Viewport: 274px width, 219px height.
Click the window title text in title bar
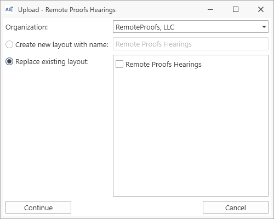coord(67,10)
